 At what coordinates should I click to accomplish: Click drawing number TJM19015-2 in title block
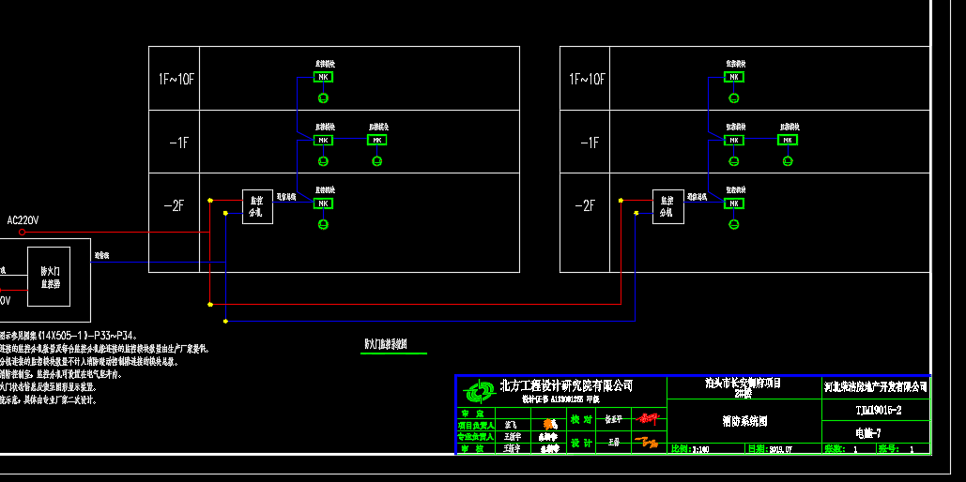pos(878,411)
